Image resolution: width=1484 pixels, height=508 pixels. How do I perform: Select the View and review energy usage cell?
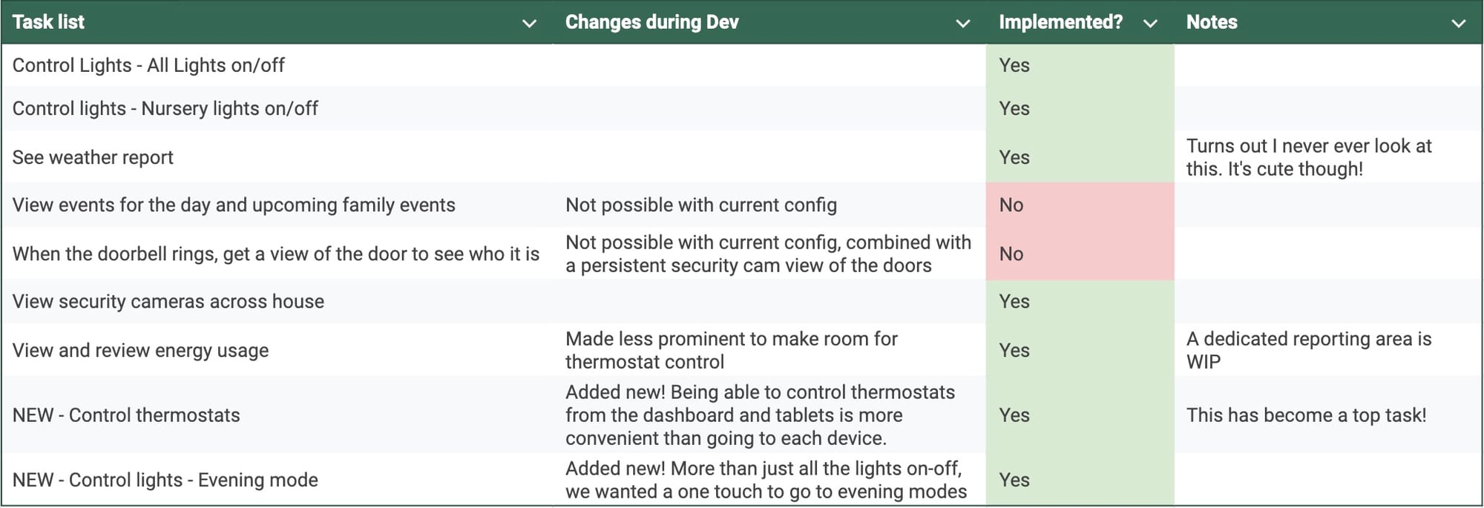(x=140, y=350)
